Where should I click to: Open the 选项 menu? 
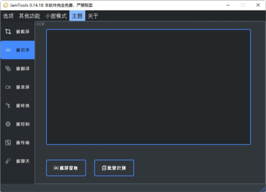8,16
